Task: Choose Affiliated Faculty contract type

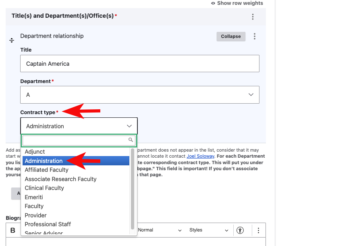Action: click(x=76, y=170)
